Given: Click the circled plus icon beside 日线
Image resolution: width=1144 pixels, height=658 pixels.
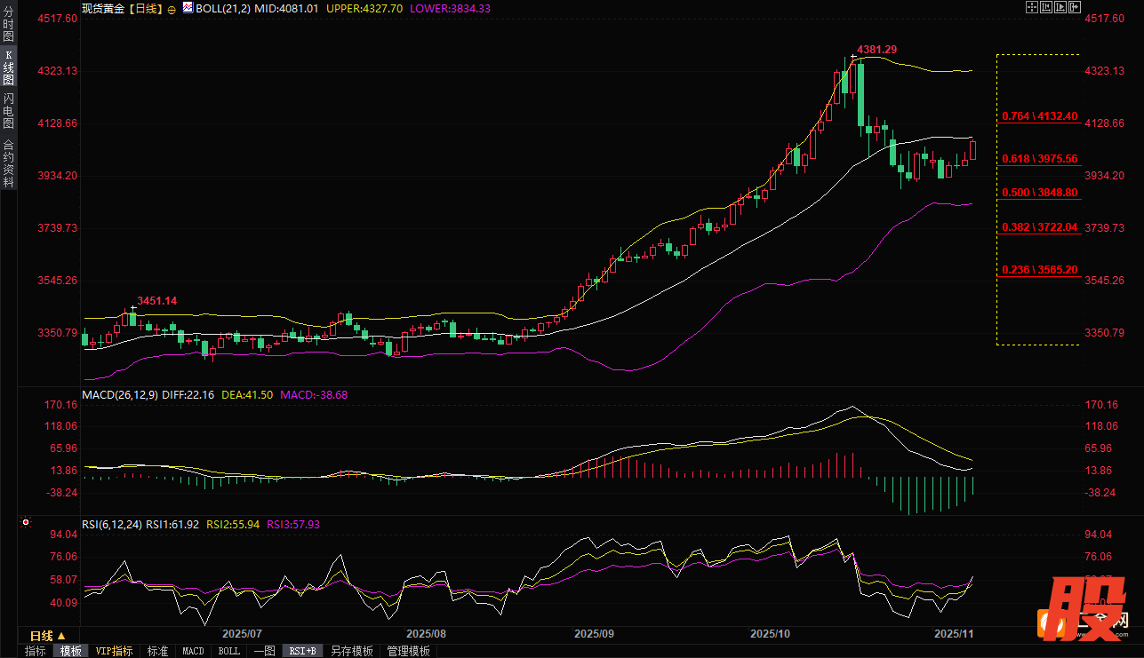Looking at the screenshot, I should click(172, 8).
